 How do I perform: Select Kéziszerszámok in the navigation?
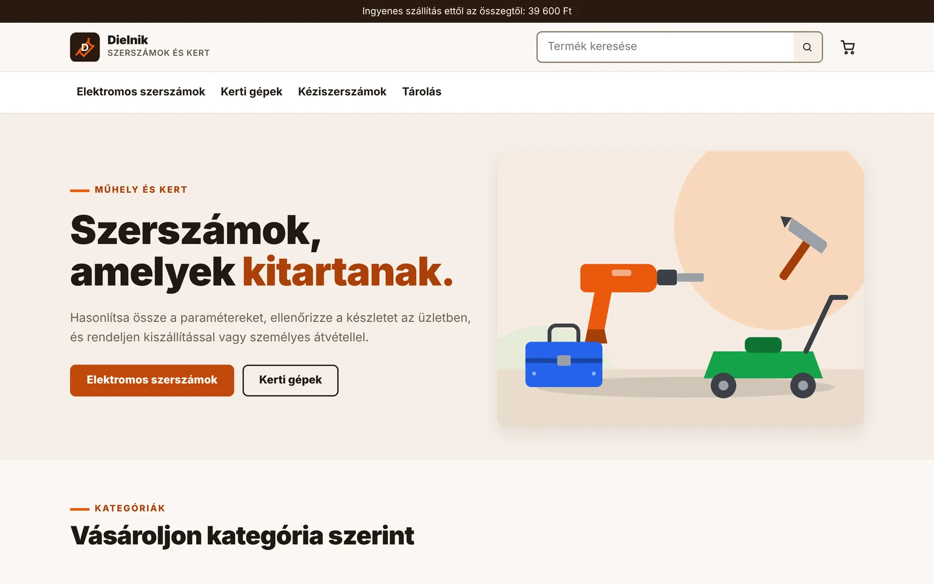click(x=342, y=92)
